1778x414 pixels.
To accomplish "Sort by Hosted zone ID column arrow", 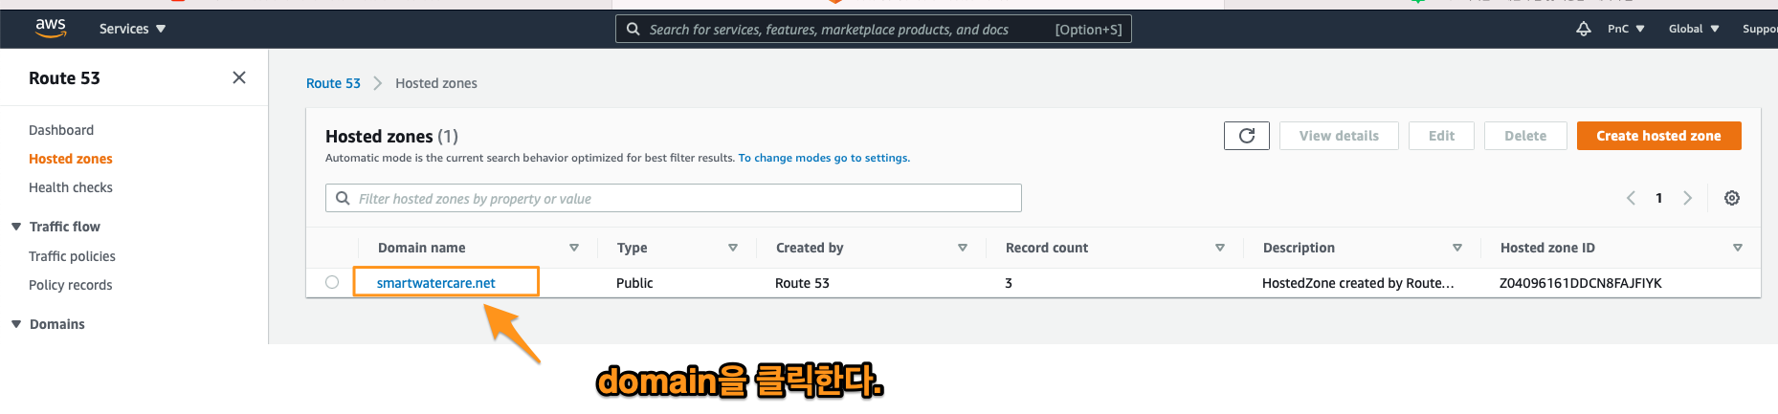I will coord(1737,248).
